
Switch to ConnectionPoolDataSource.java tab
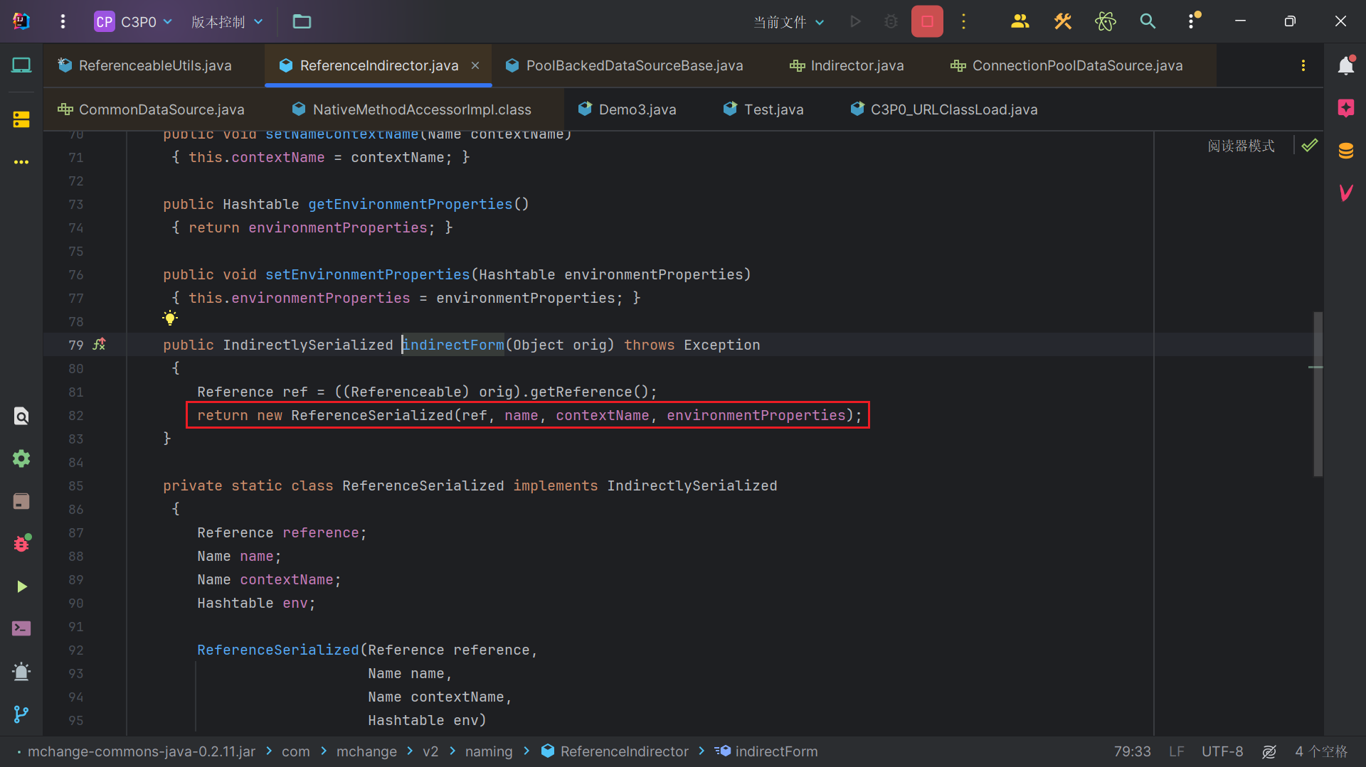(x=1066, y=65)
